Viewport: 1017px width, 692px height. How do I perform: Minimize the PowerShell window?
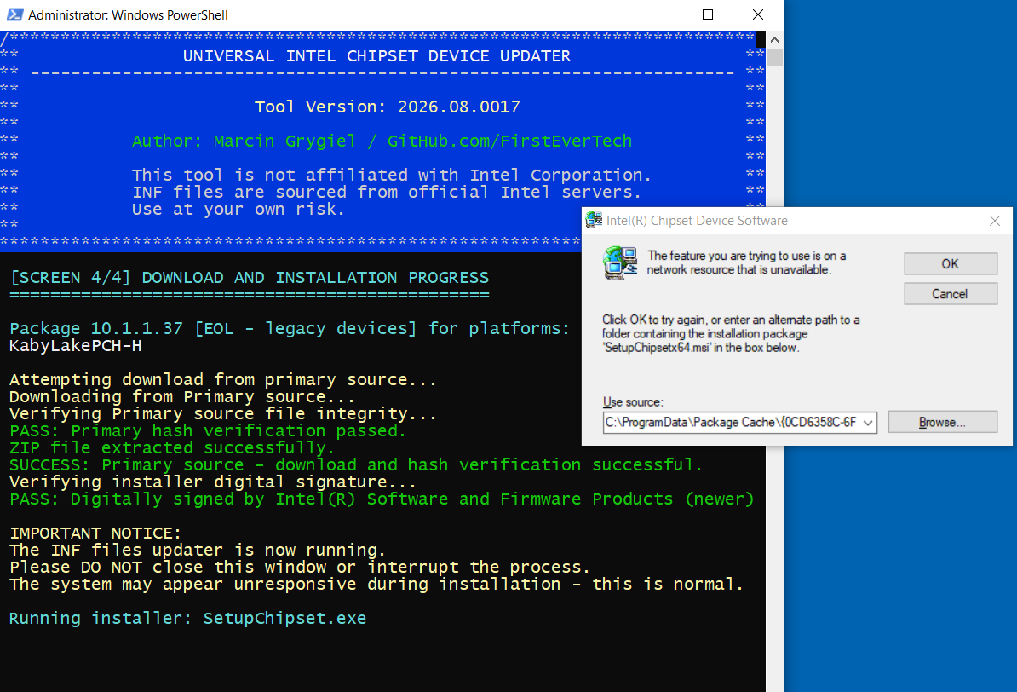pyautogui.click(x=658, y=14)
